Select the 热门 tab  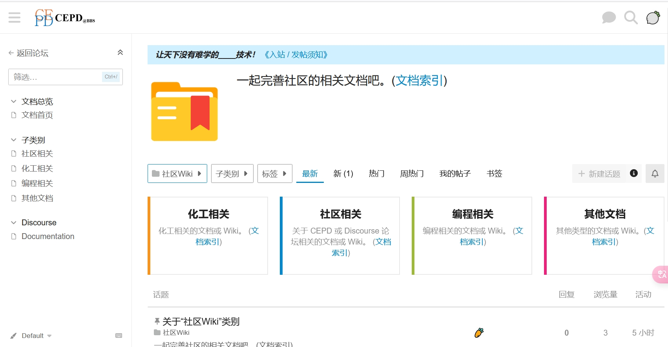tap(376, 173)
